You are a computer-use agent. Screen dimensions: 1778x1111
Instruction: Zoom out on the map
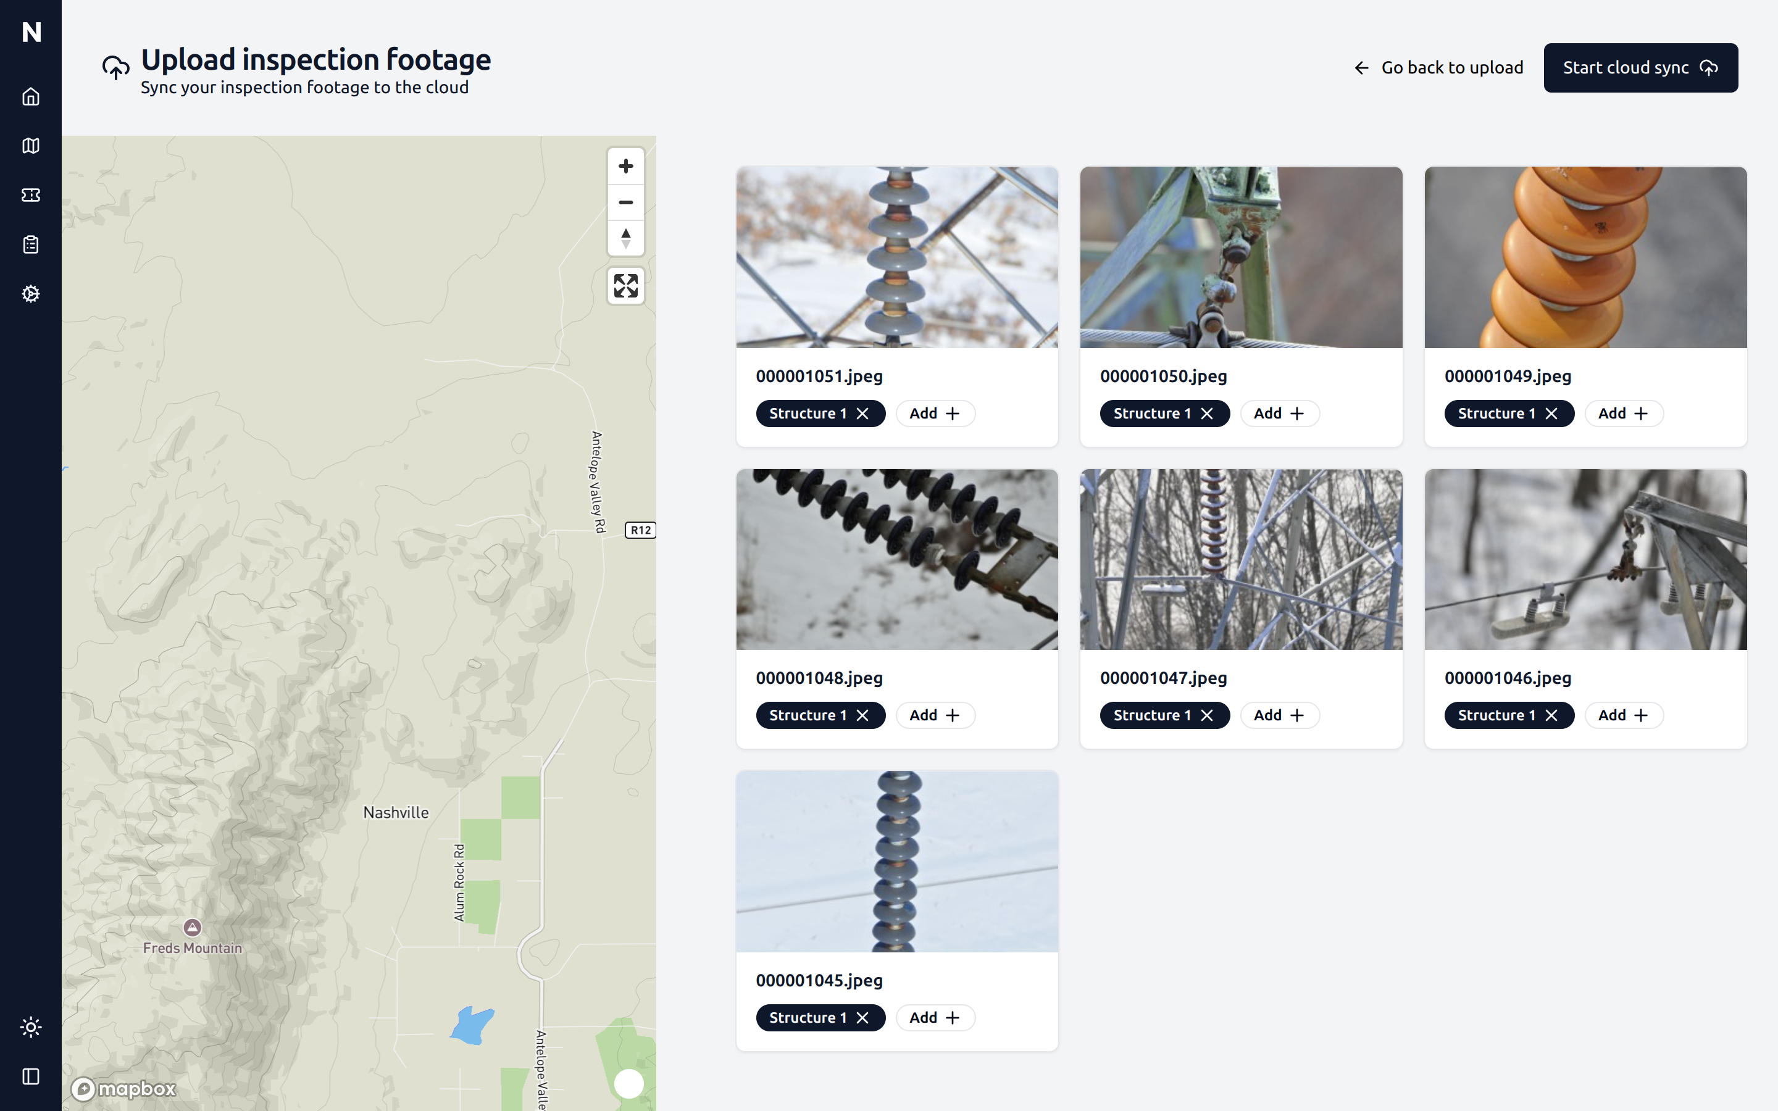coord(625,203)
